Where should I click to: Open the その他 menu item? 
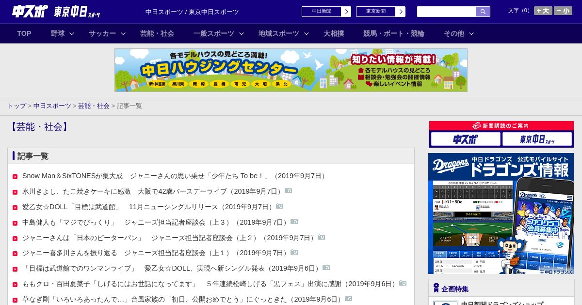coord(454,33)
